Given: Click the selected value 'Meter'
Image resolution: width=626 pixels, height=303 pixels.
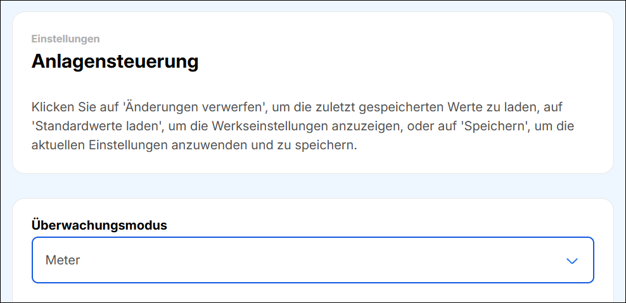Looking at the screenshot, I should pyautogui.click(x=63, y=260).
